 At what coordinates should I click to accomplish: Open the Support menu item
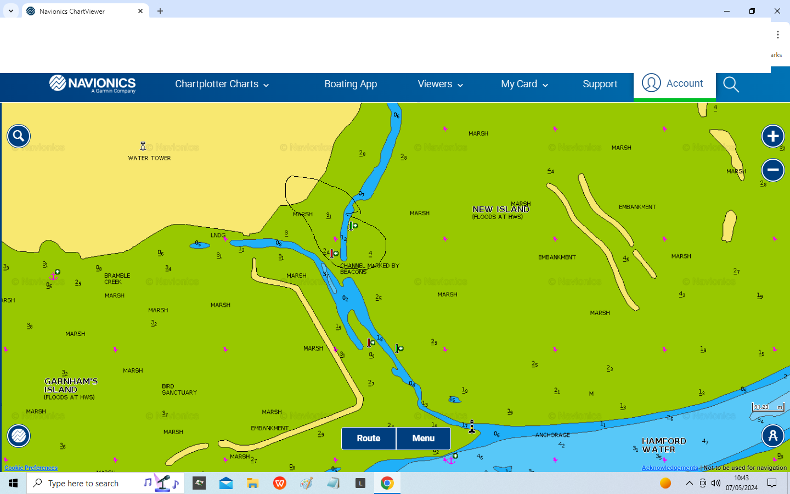tap(600, 84)
